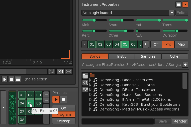Viewport: 191px width, 127px height.
Task: Expand DemoSong - Medievil Music - Access Pwd.xrns
Action: (90, 109)
